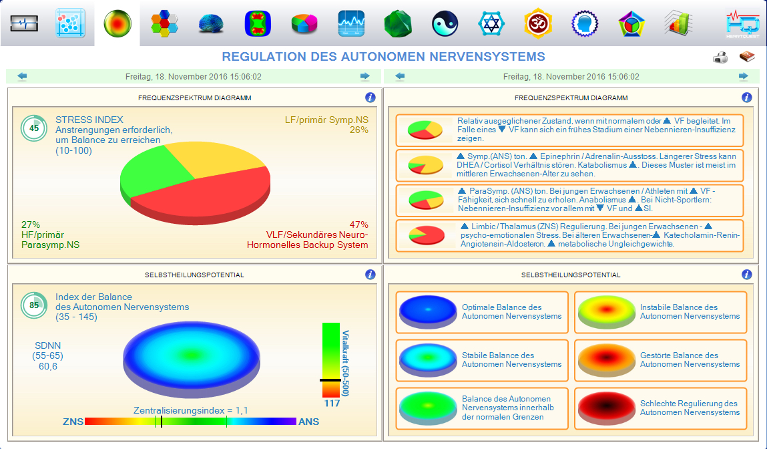
Task: Open the yin-yang view
Action: point(444,24)
